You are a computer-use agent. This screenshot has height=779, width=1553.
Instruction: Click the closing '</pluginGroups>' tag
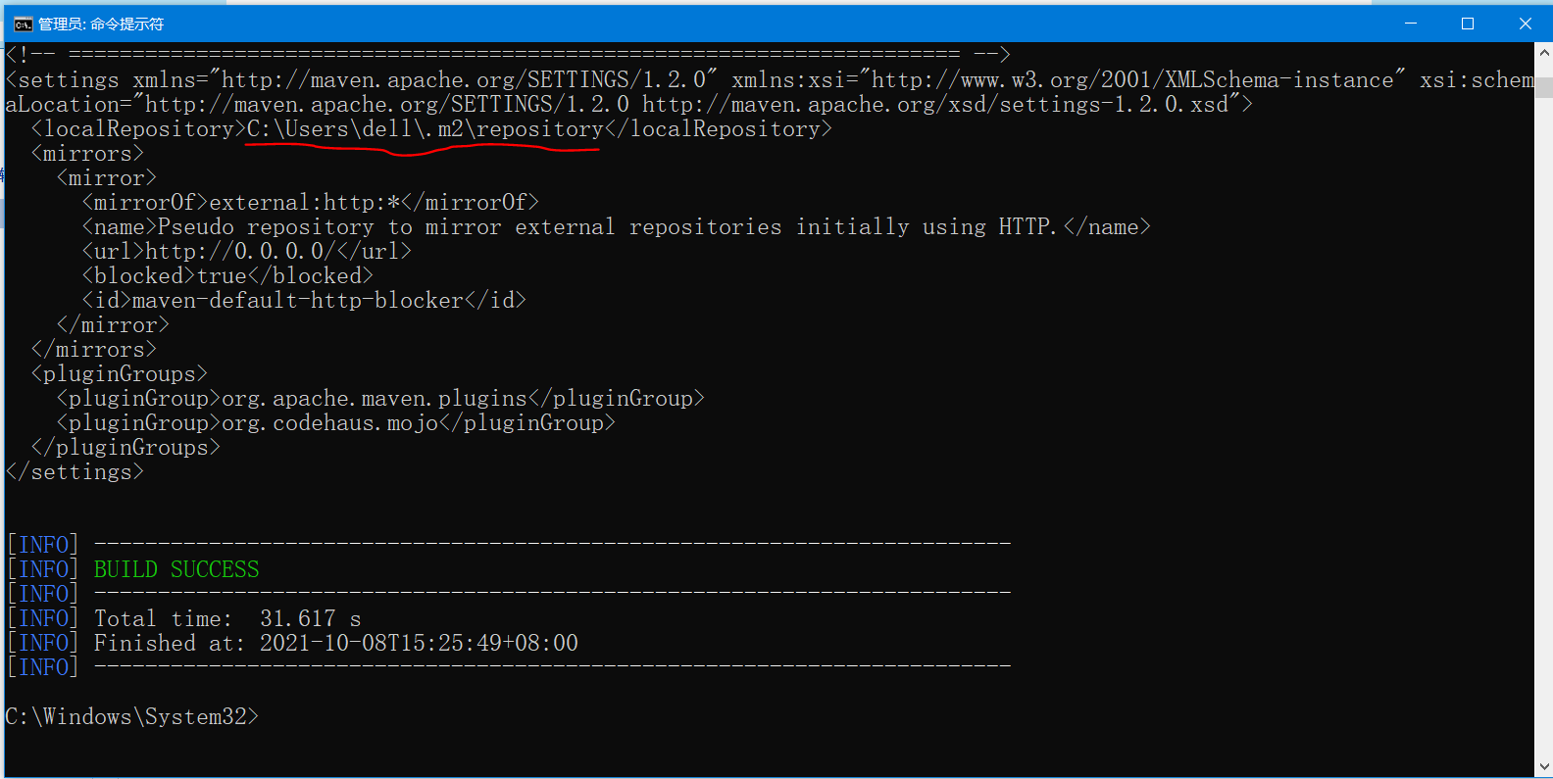pos(125,447)
